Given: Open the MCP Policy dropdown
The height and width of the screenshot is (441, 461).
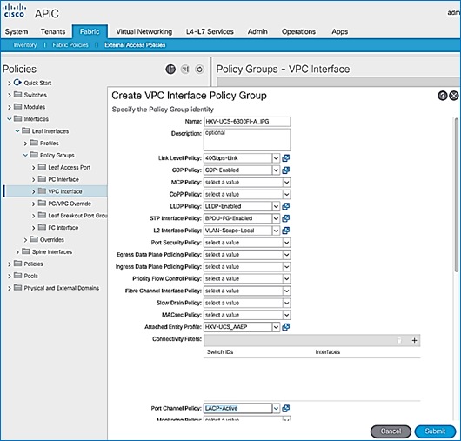Looking at the screenshot, I should 287,183.
